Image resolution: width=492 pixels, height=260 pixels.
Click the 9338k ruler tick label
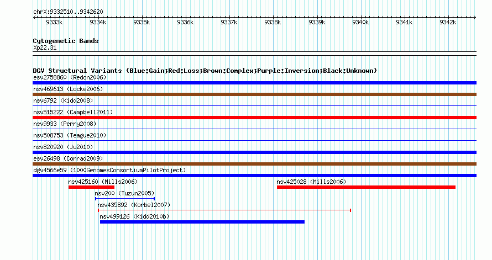point(273,22)
